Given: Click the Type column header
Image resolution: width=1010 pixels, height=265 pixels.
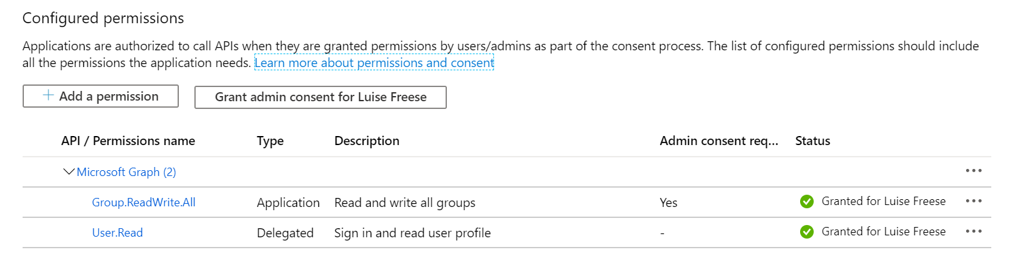Looking at the screenshot, I should pyautogui.click(x=270, y=141).
